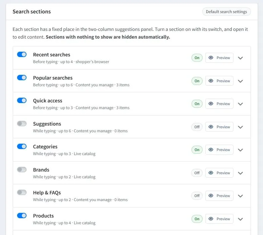Expand the Categories section chevron
Screen dimensions: 263x235
(x=240, y=150)
